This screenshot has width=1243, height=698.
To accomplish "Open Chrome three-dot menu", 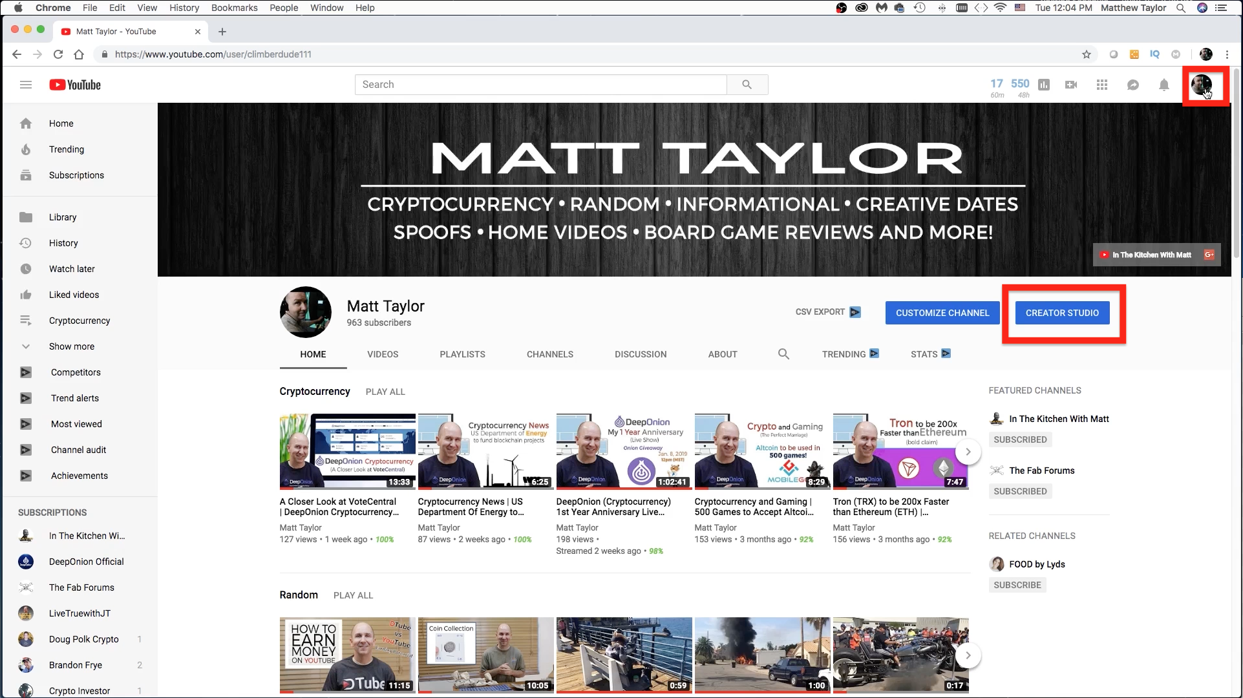I will coord(1227,54).
